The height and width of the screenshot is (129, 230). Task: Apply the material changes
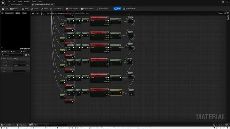(25, 9)
